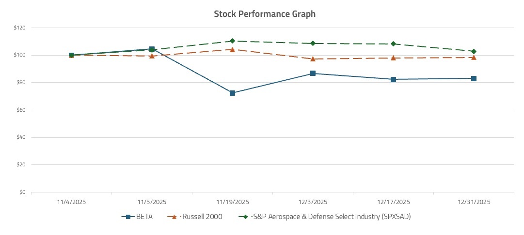The width and height of the screenshot is (524, 235).
Task: Click S&P diamond point at 11/19/2025
Action: coord(233,41)
